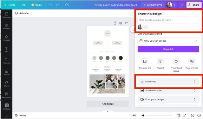Expand the Share on social option

pos(168,90)
